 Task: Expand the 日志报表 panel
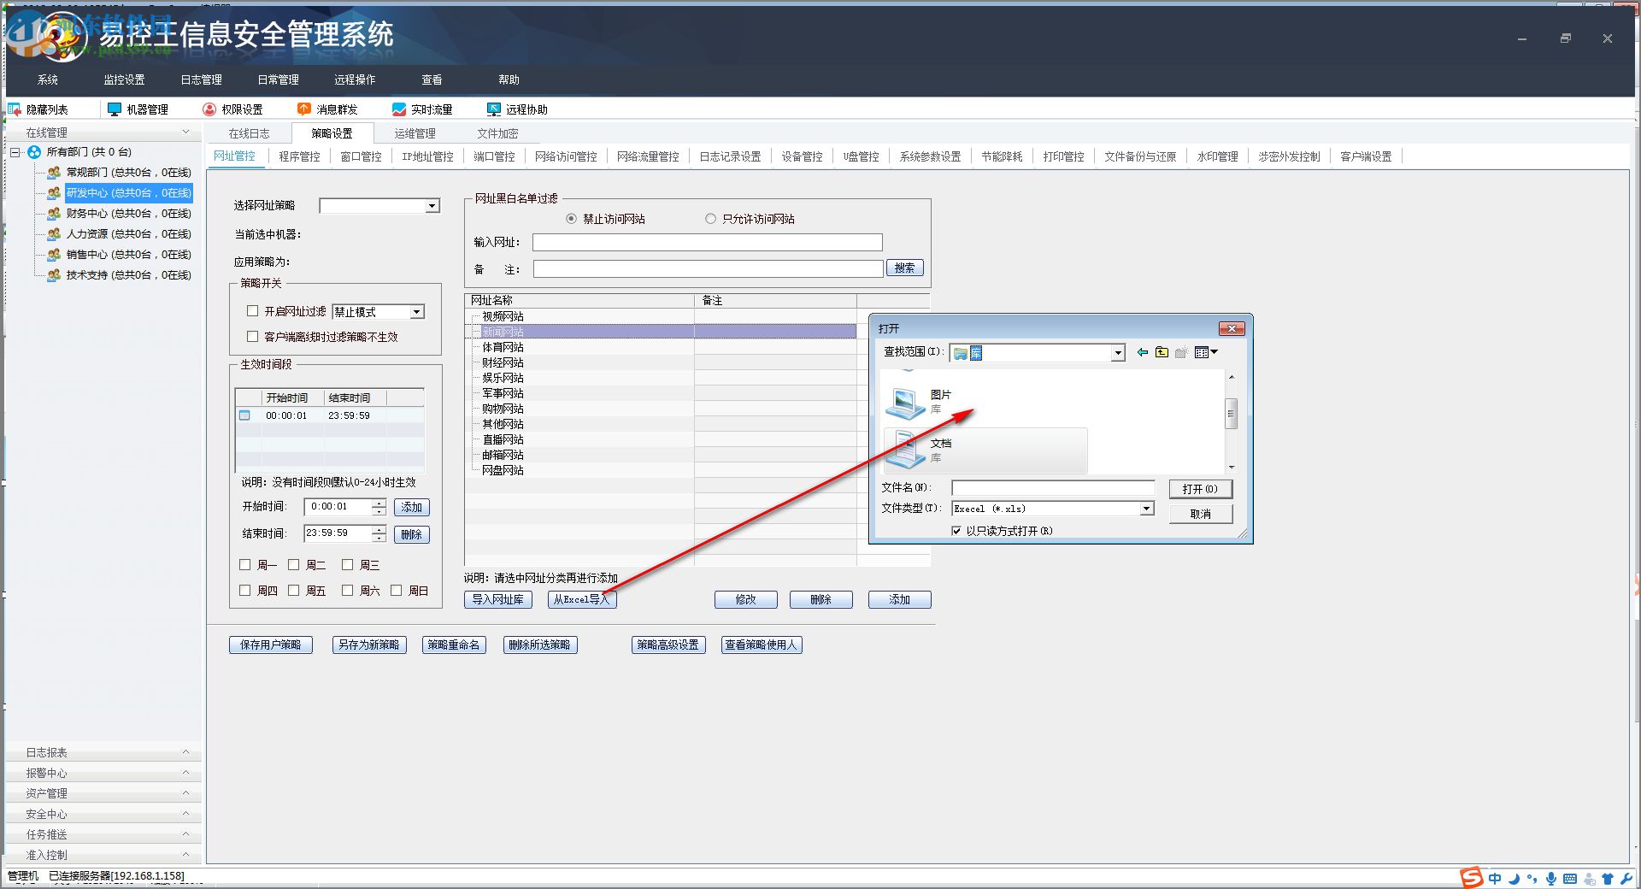pos(186,752)
